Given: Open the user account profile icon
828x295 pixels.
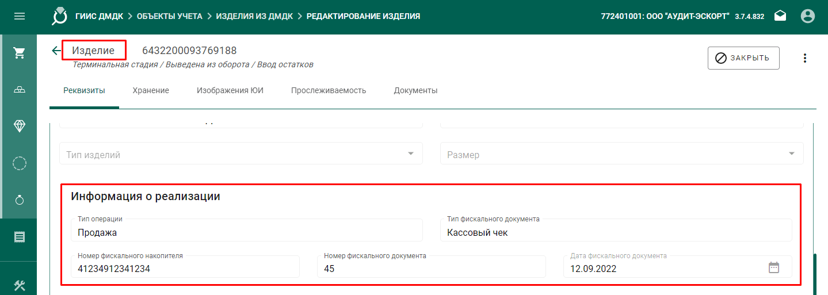Looking at the screenshot, I should click(x=808, y=16).
